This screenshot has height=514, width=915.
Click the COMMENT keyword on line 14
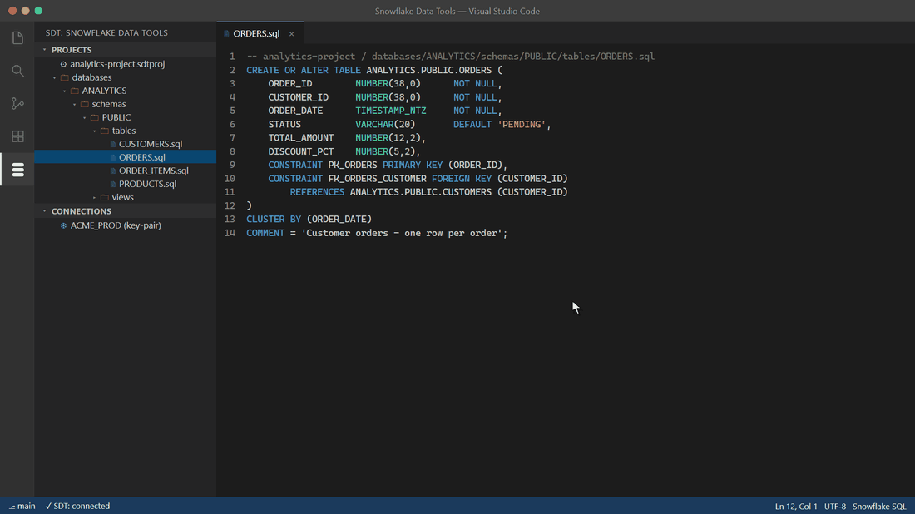(265, 234)
